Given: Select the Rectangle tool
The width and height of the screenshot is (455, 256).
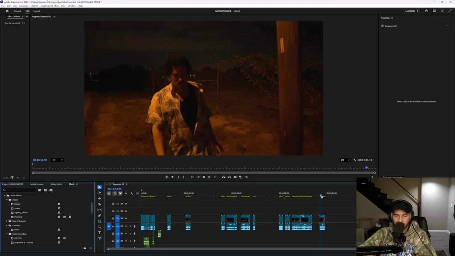Looking at the screenshot, I should 100,221.
